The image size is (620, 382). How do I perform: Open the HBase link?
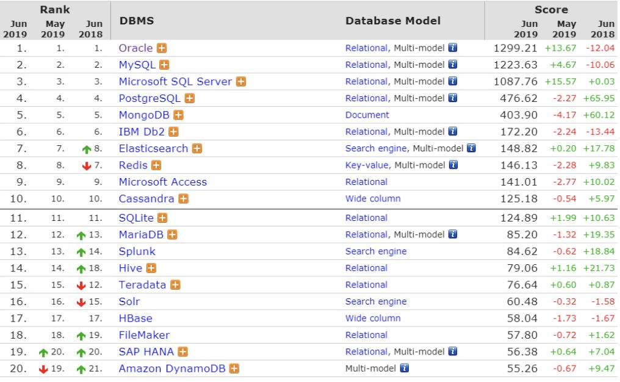tap(135, 319)
